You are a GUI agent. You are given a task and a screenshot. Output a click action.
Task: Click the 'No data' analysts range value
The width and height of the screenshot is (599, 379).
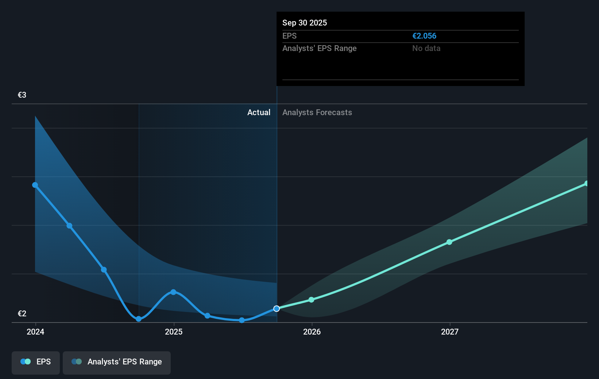(426, 48)
